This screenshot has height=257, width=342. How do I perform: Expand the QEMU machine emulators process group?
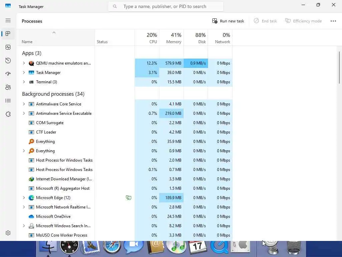[24, 63]
